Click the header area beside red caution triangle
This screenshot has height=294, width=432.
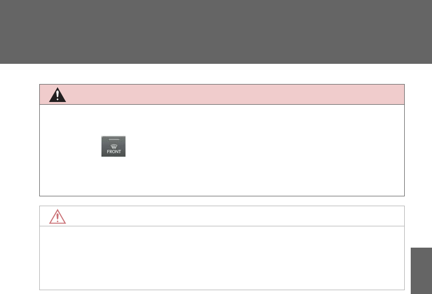234,216
